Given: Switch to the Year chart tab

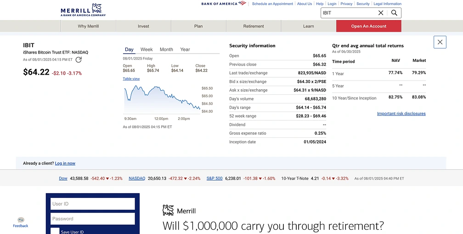Looking at the screenshot, I should 185,49.
